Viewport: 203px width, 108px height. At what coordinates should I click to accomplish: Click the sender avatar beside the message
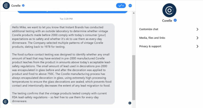[5, 102]
